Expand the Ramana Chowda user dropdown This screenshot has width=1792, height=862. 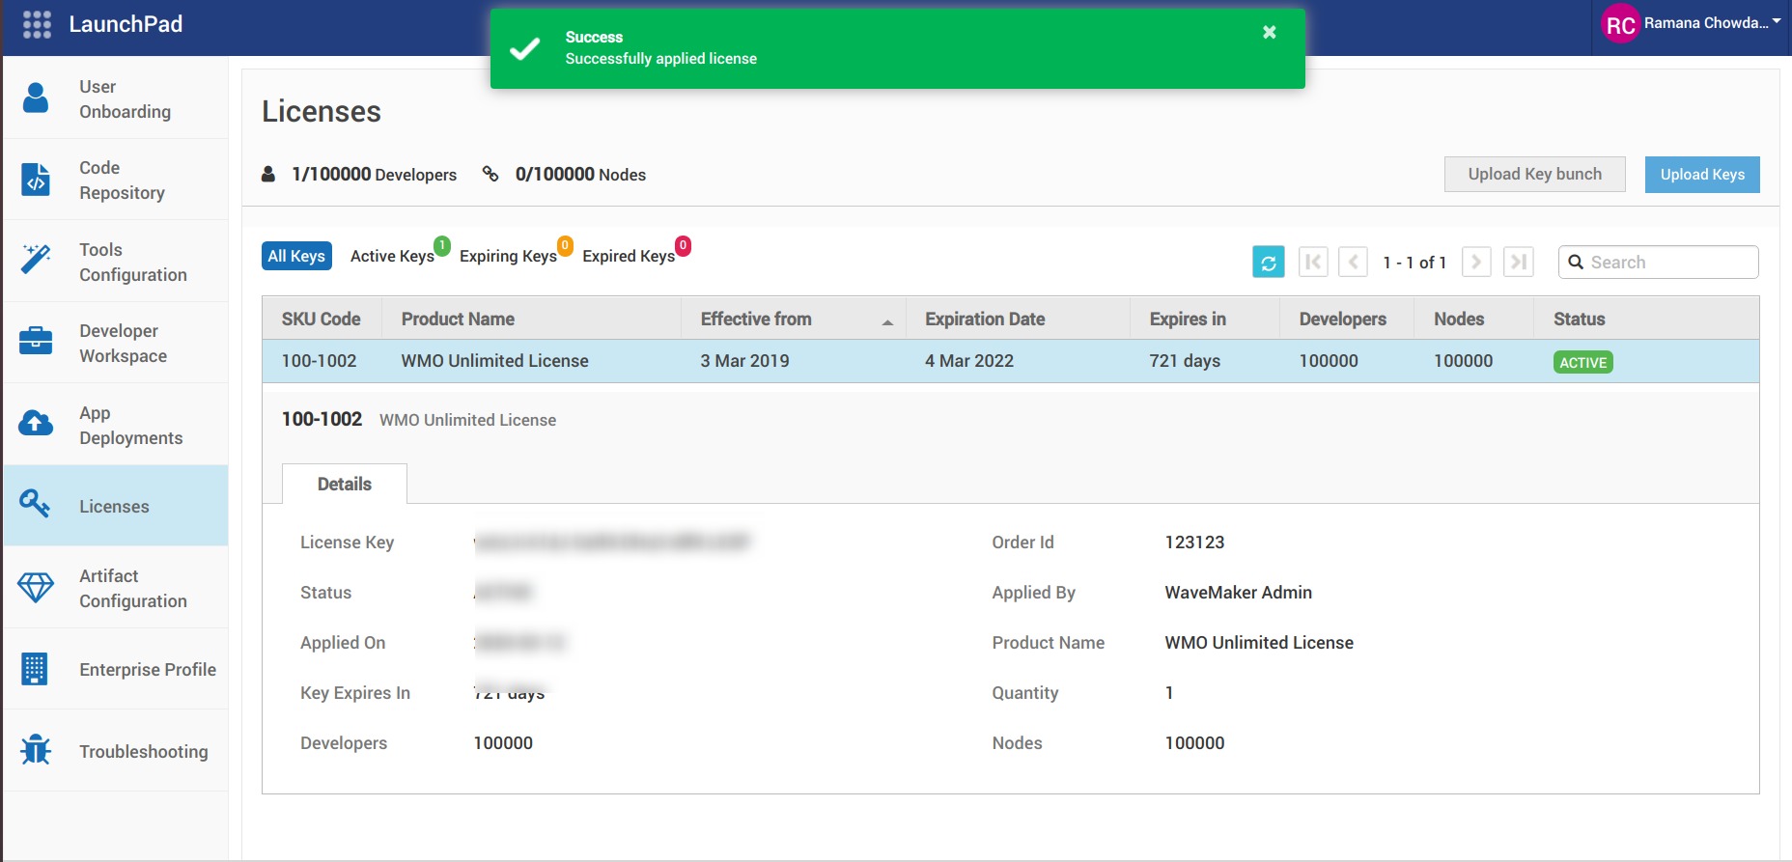[1776, 21]
